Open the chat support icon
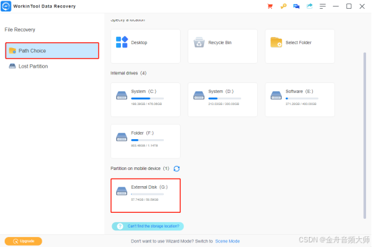372x247 pixels. [x=296, y=7]
